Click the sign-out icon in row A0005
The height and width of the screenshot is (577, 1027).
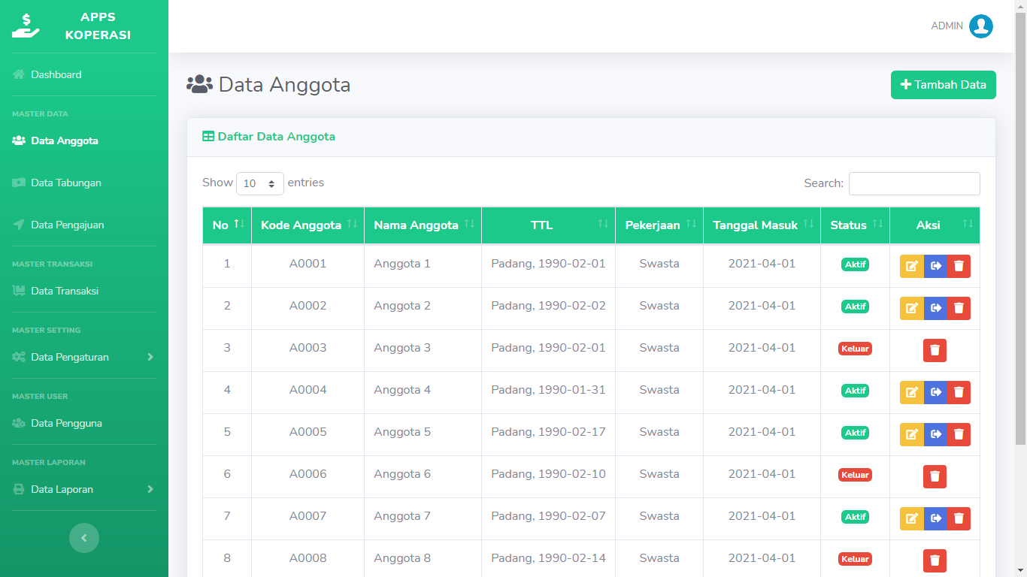tap(935, 434)
